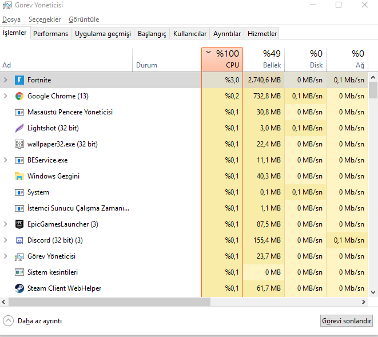
Task: Open the Dosya menu
Action: tap(11, 19)
